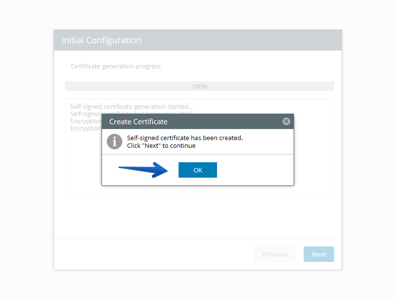Click the blue arrow pointing to OK
Viewport: 398px width, 298px height.
pos(143,170)
